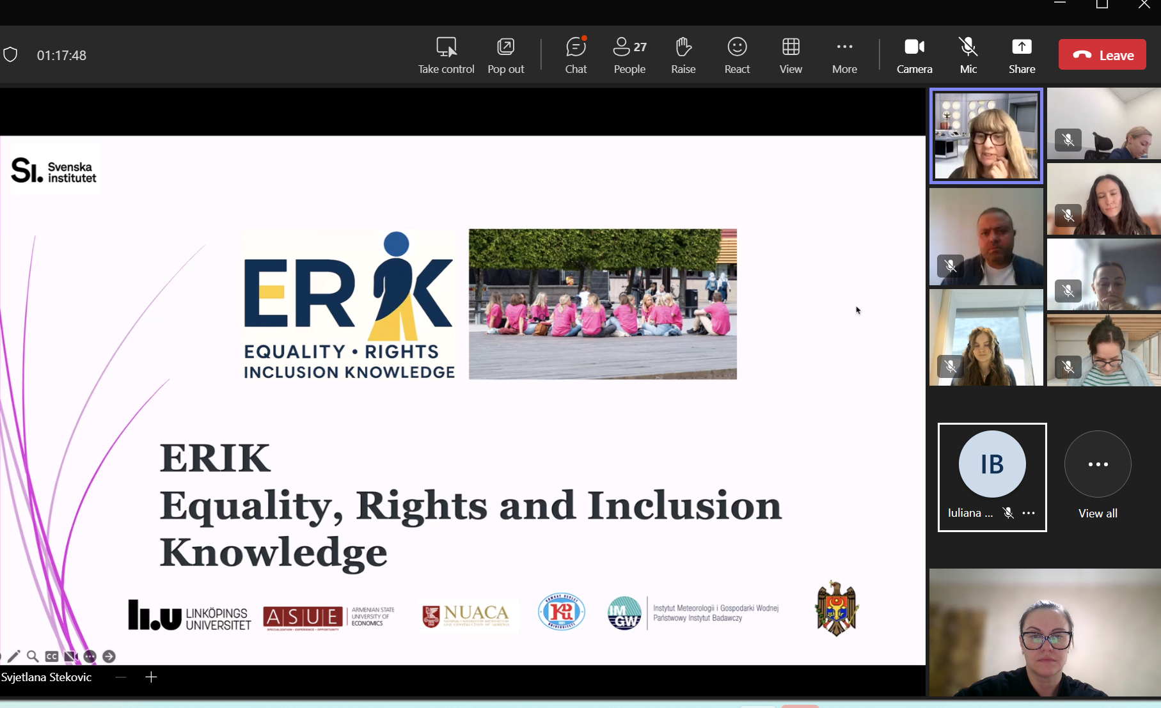Open the React emoji menu
Image resolution: width=1161 pixels, height=708 pixels.
(737, 55)
